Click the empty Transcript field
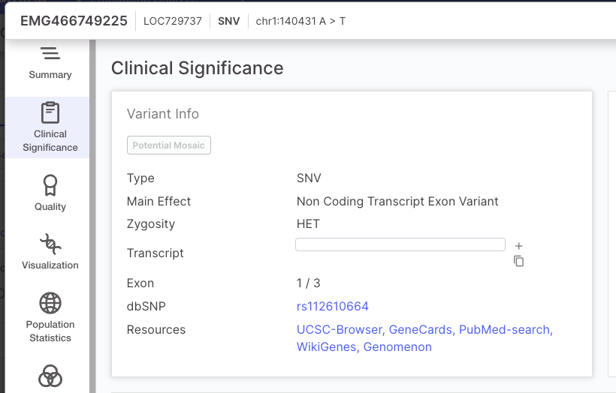 point(400,244)
